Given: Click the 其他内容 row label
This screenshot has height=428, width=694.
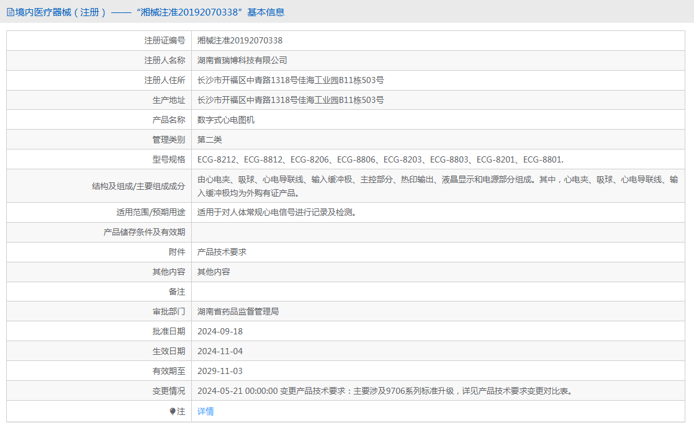Looking at the screenshot, I should 169,272.
